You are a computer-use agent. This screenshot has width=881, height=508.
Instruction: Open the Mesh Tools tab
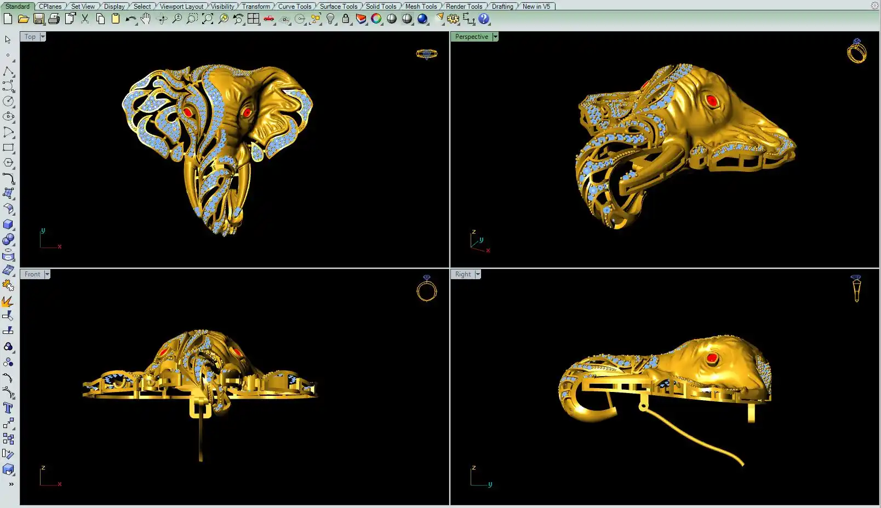click(421, 7)
